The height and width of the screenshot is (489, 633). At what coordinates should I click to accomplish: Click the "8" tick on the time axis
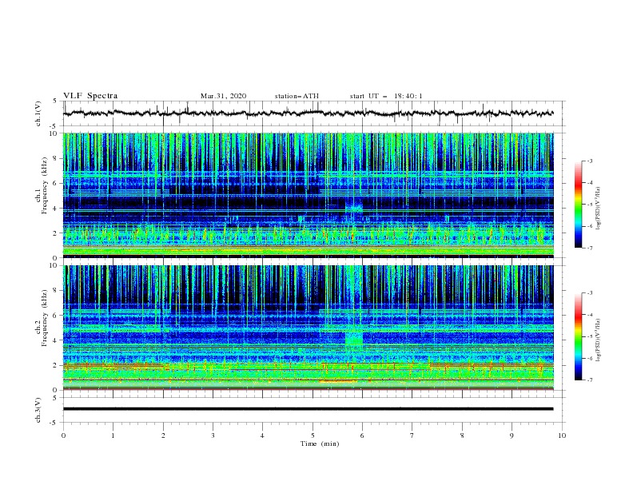462,435
